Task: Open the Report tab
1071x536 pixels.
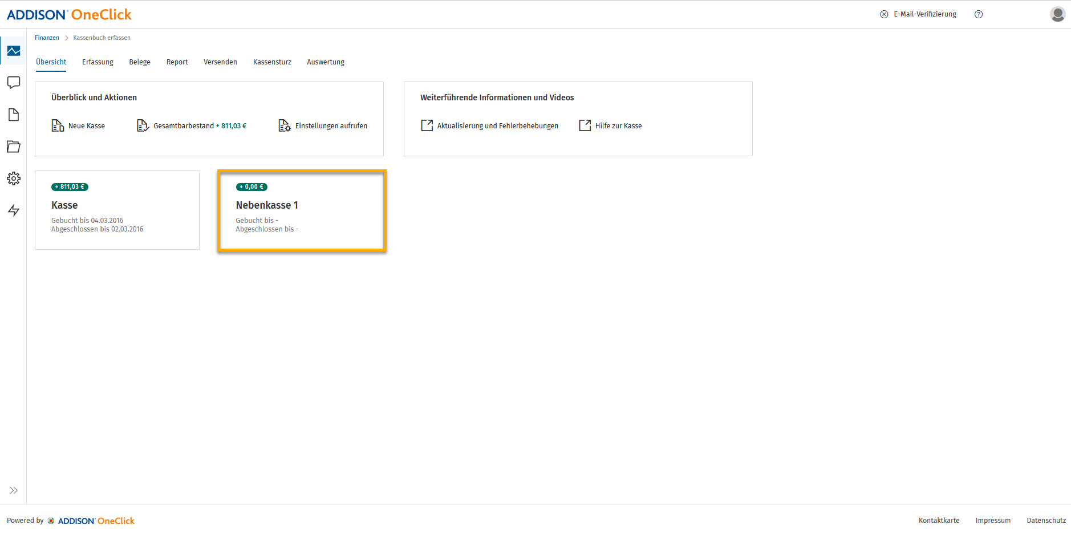Action: (x=177, y=62)
